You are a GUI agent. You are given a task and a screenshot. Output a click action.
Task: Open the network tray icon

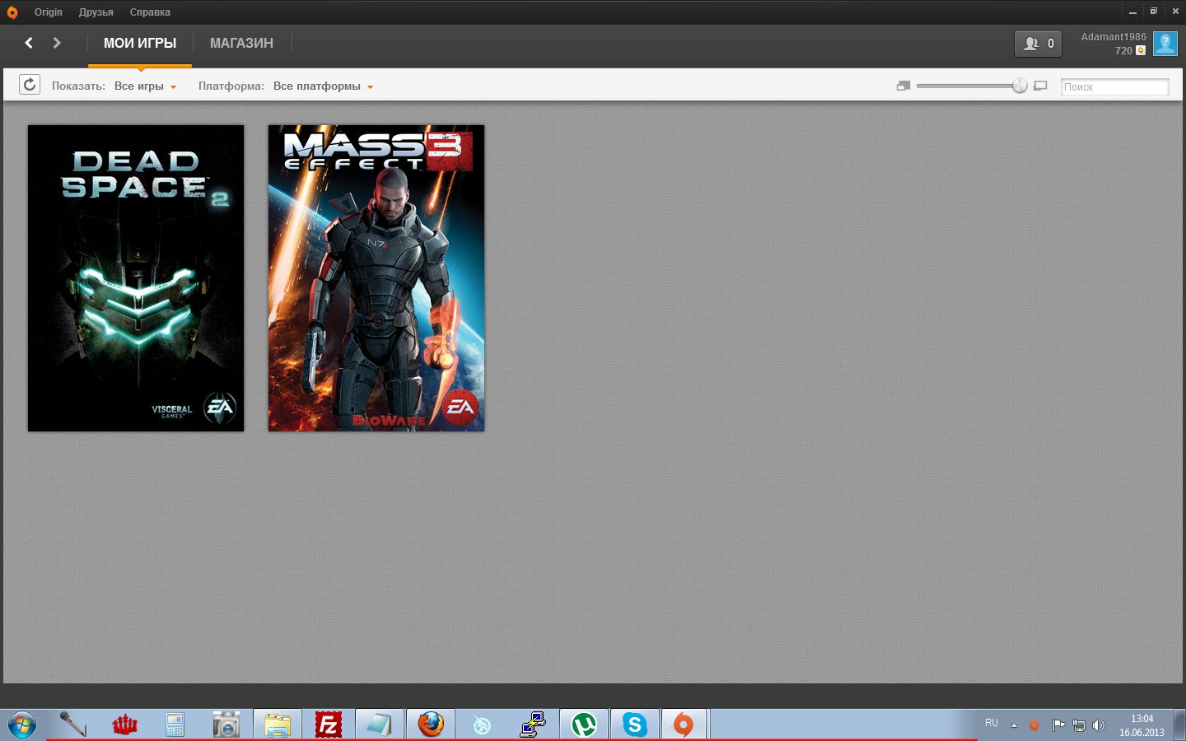[1079, 725]
